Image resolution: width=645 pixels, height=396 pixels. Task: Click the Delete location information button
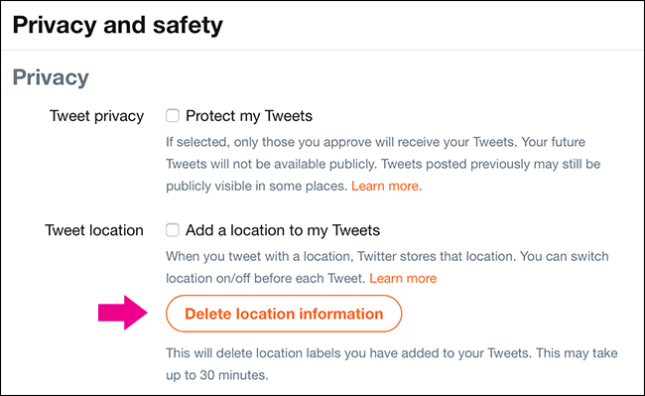[x=284, y=314]
